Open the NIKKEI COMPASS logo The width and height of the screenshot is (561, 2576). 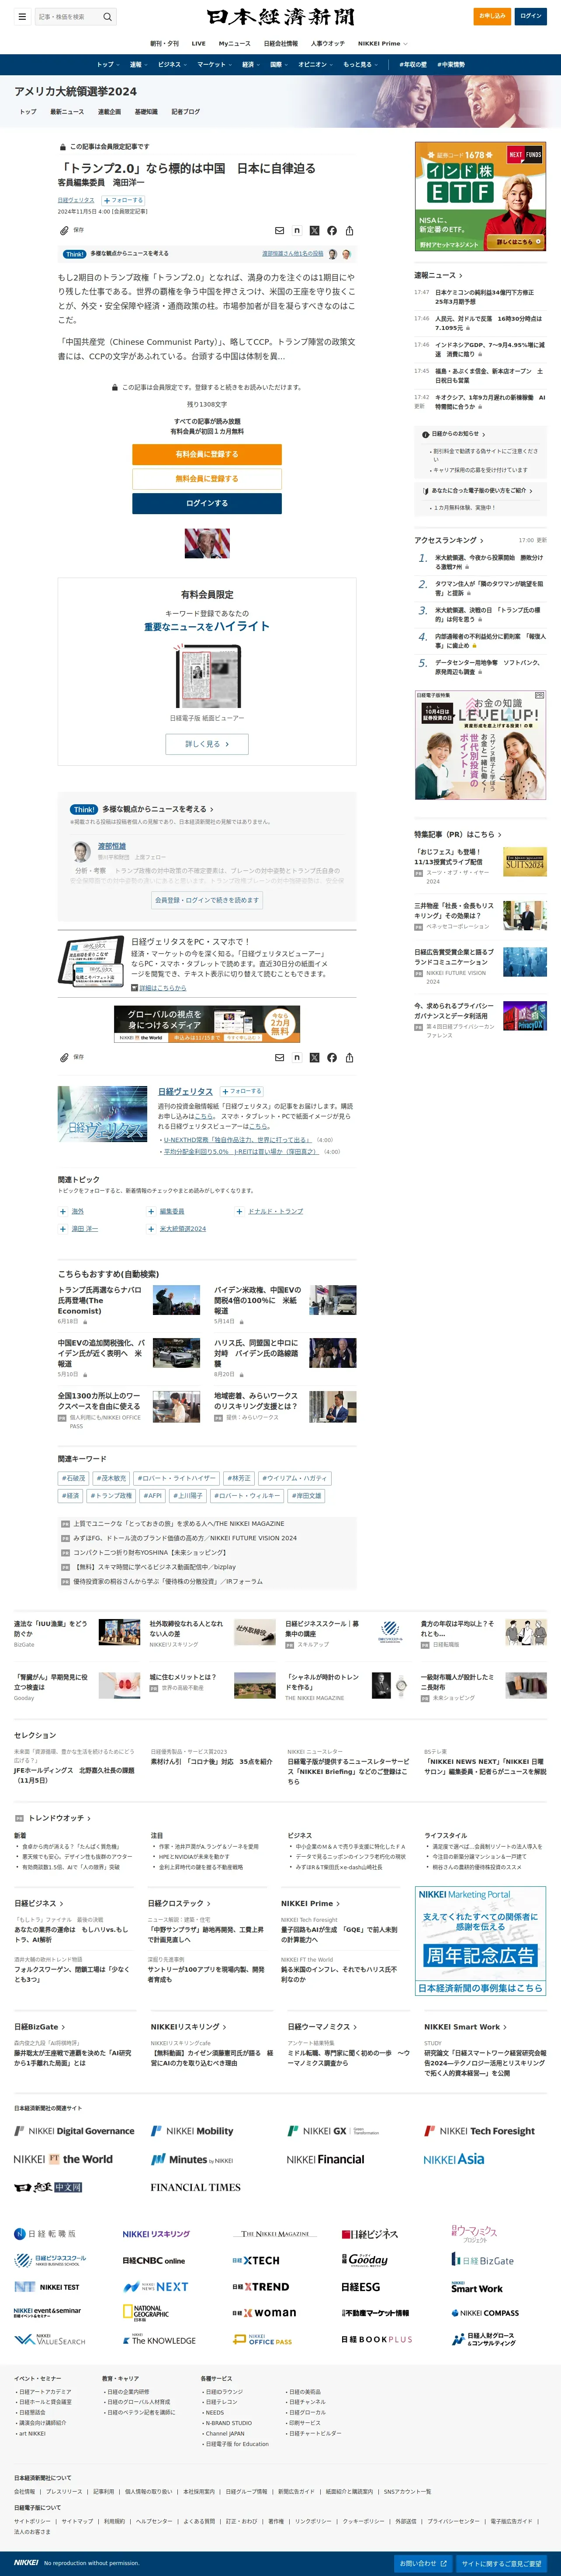pyautogui.click(x=485, y=2313)
